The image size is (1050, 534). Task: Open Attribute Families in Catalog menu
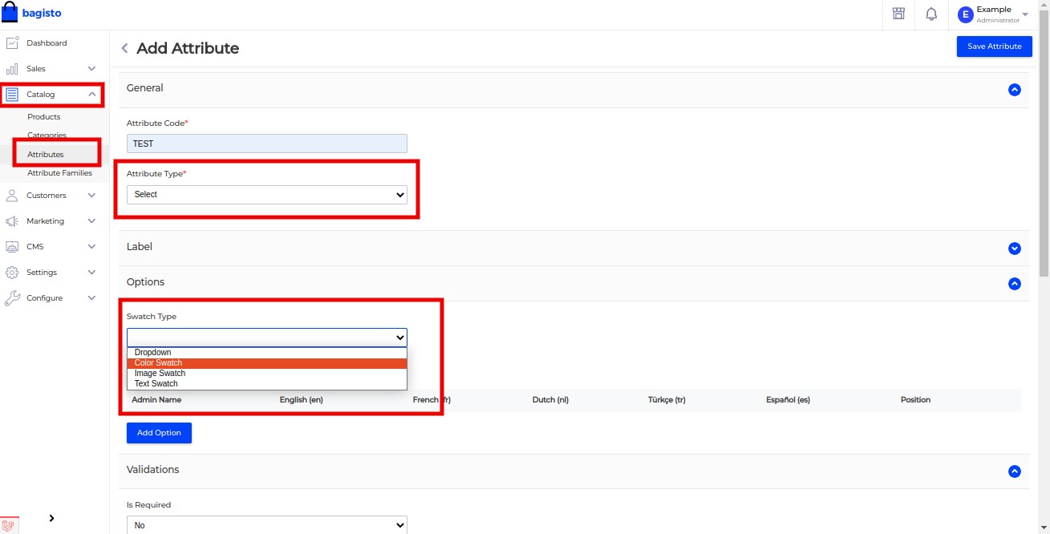[59, 173]
